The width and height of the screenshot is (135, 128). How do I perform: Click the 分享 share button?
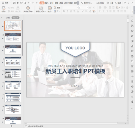pos(110,3)
